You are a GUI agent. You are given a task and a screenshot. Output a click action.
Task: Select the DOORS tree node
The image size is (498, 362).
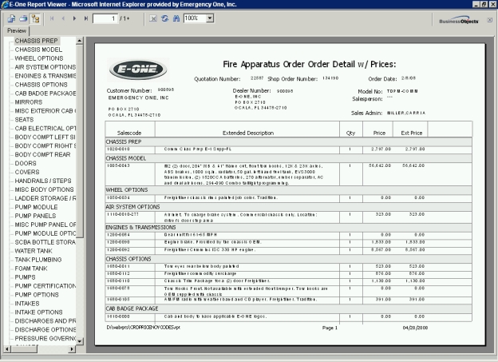(26, 163)
